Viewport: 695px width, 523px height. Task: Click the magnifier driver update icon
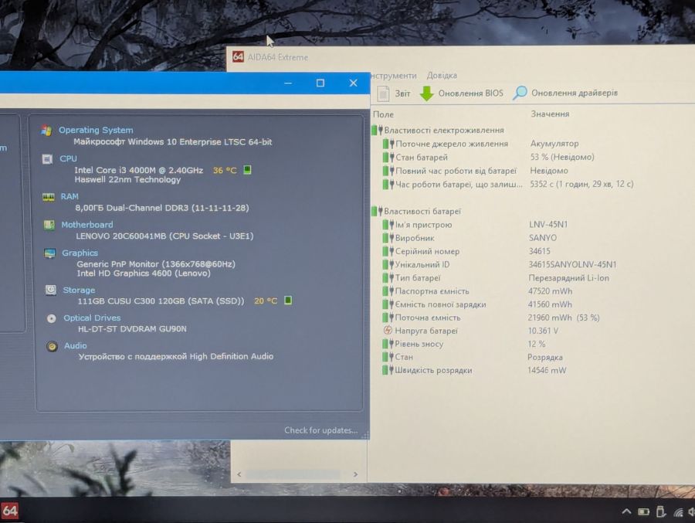point(520,93)
